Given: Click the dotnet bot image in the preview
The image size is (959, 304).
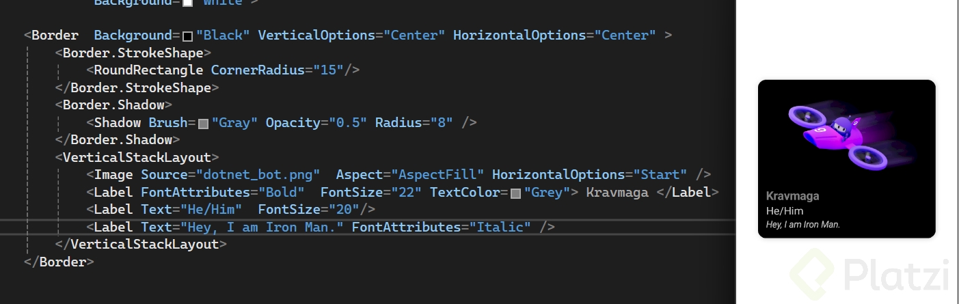Looking at the screenshot, I should pyautogui.click(x=843, y=135).
